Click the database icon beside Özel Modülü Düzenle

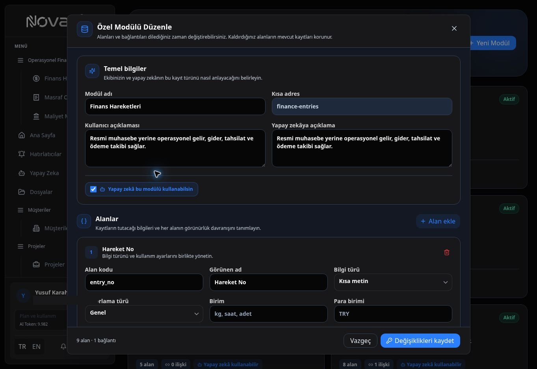tap(85, 29)
